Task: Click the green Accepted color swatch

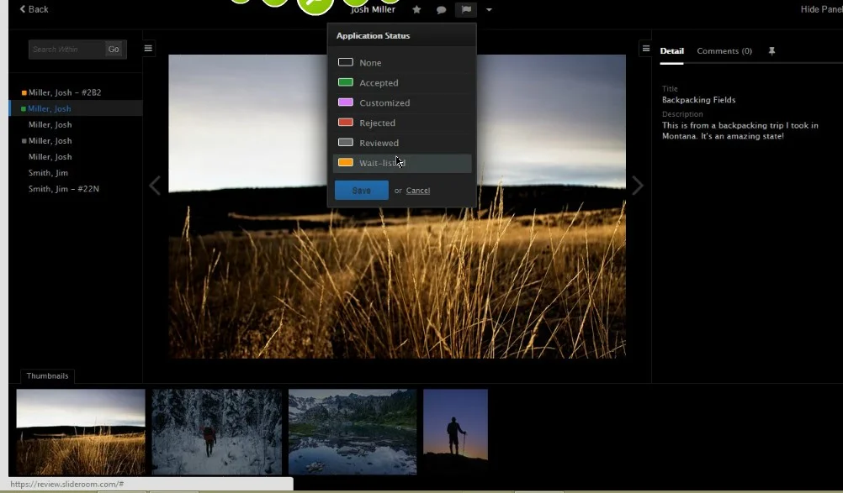Action: point(346,82)
